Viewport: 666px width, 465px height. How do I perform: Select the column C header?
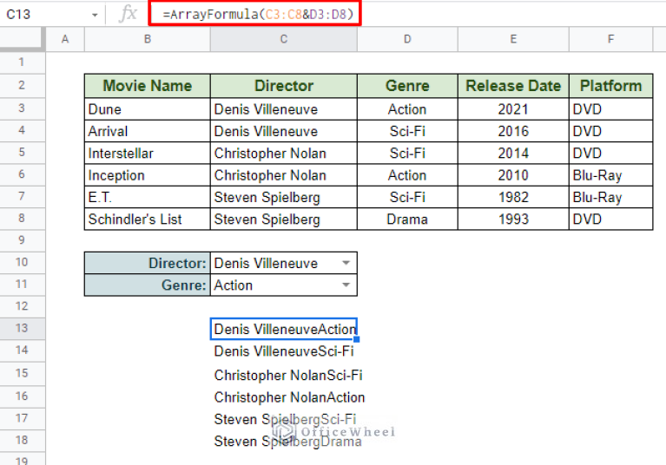[x=283, y=40]
